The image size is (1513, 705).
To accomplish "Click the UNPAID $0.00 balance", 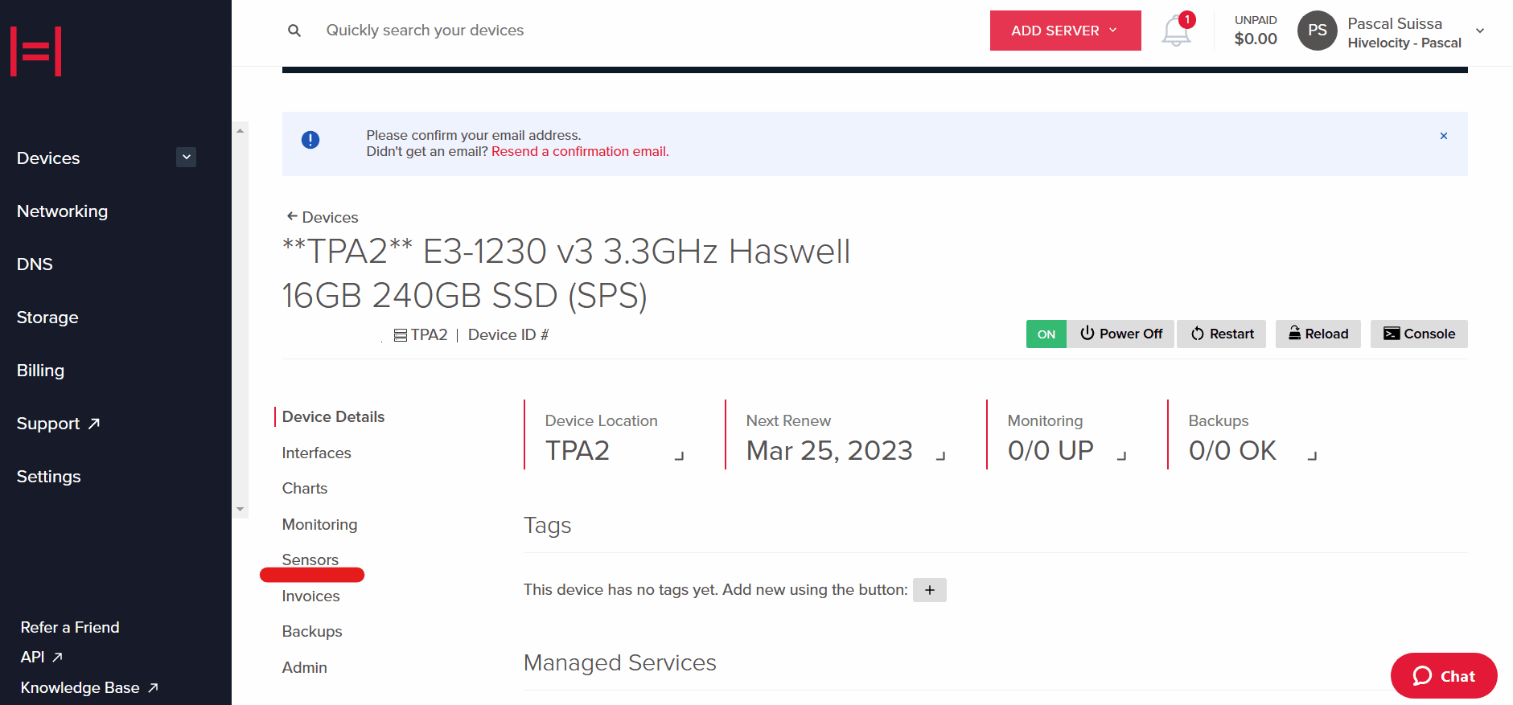I will tap(1256, 31).
